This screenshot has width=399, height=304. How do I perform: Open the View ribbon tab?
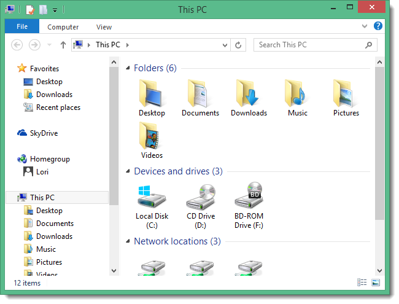(x=104, y=27)
